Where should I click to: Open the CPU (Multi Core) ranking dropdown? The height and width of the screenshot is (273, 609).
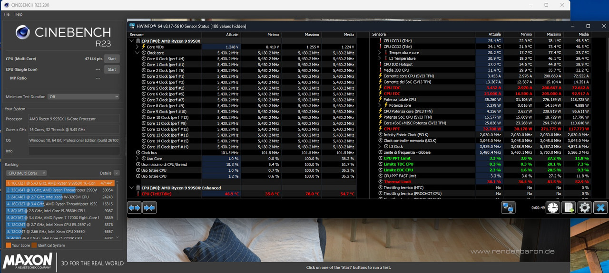click(x=26, y=173)
